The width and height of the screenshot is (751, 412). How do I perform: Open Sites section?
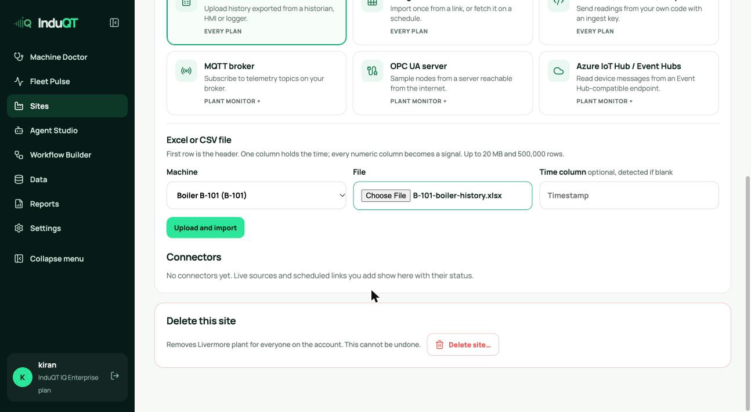pos(67,106)
